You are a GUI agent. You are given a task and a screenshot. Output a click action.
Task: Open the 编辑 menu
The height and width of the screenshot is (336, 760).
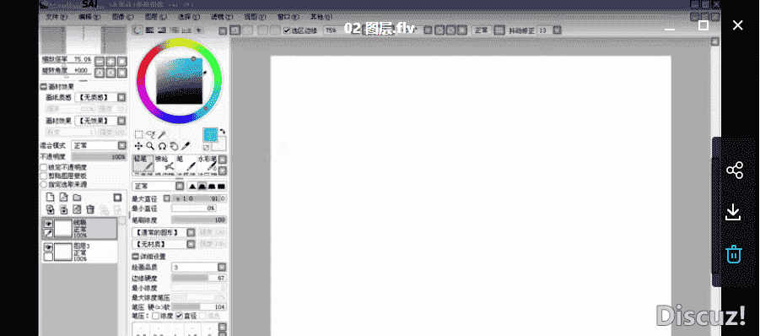coord(89,17)
